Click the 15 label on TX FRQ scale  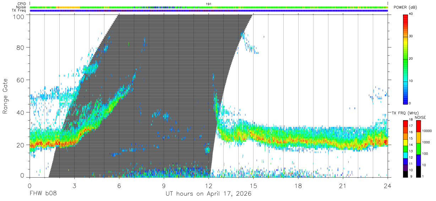(410, 139)
